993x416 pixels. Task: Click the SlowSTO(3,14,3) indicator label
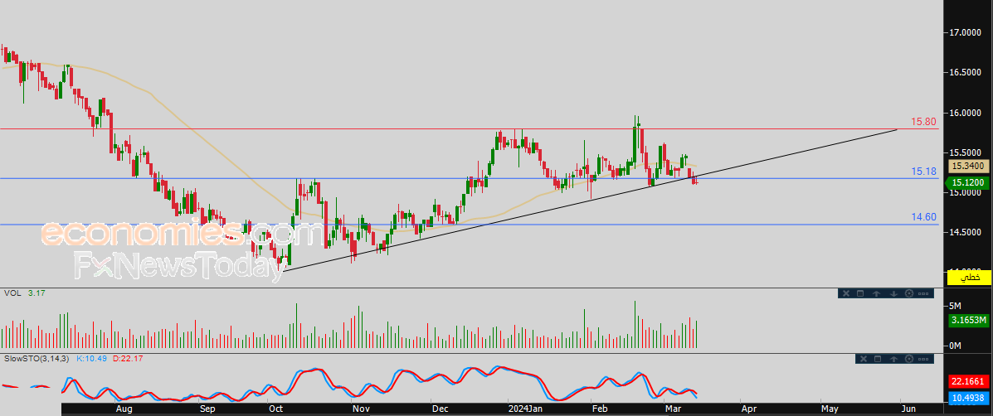pyautogui.click(x=37, y=358)
